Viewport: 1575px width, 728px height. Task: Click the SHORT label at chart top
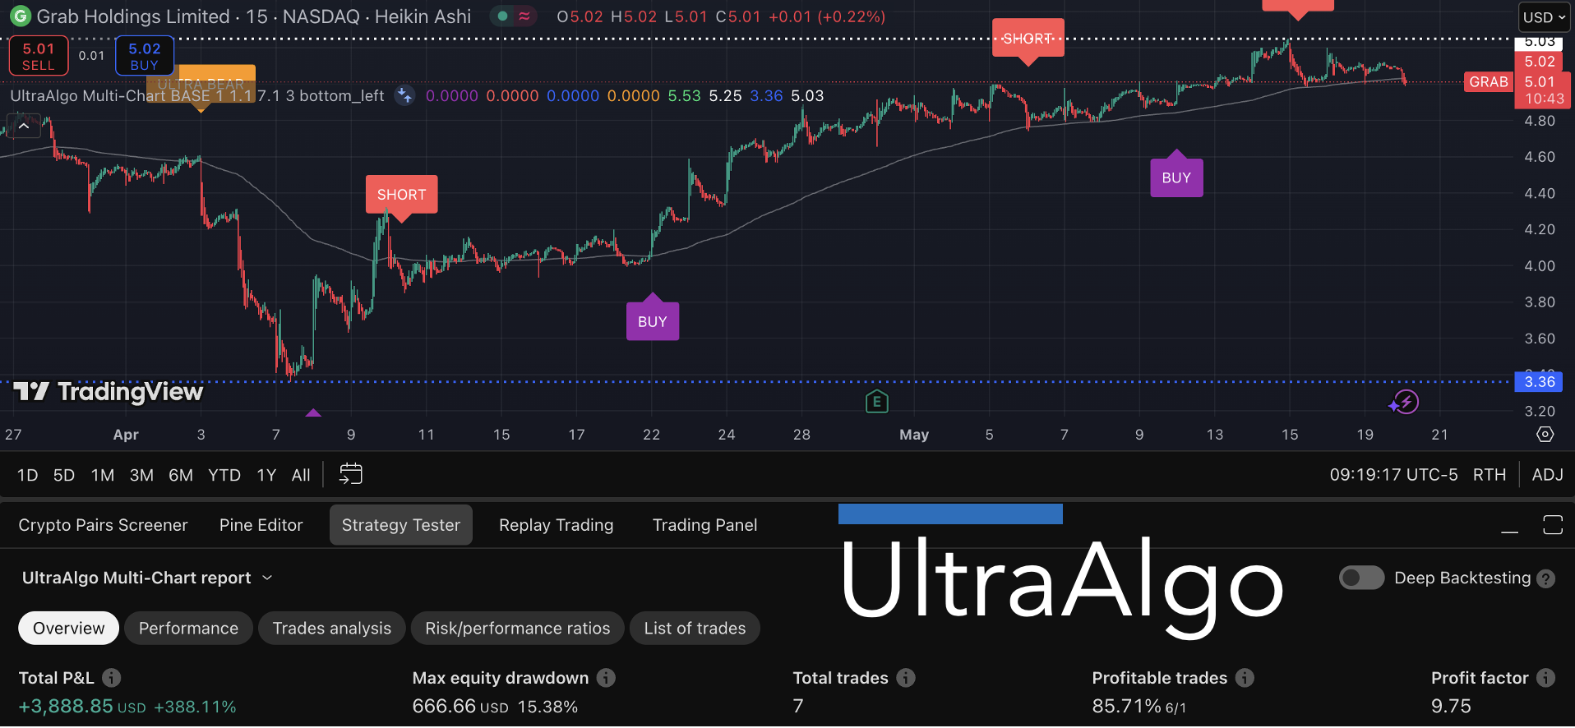1028,38
